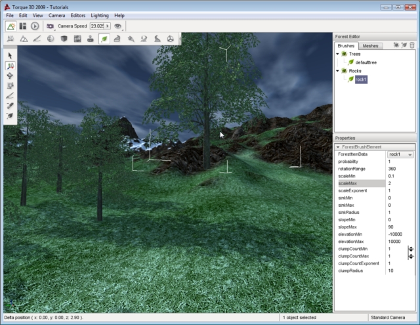Toggle the eye visibility options button
This screenshot has height=325, width=420.
tap(118, 26)
